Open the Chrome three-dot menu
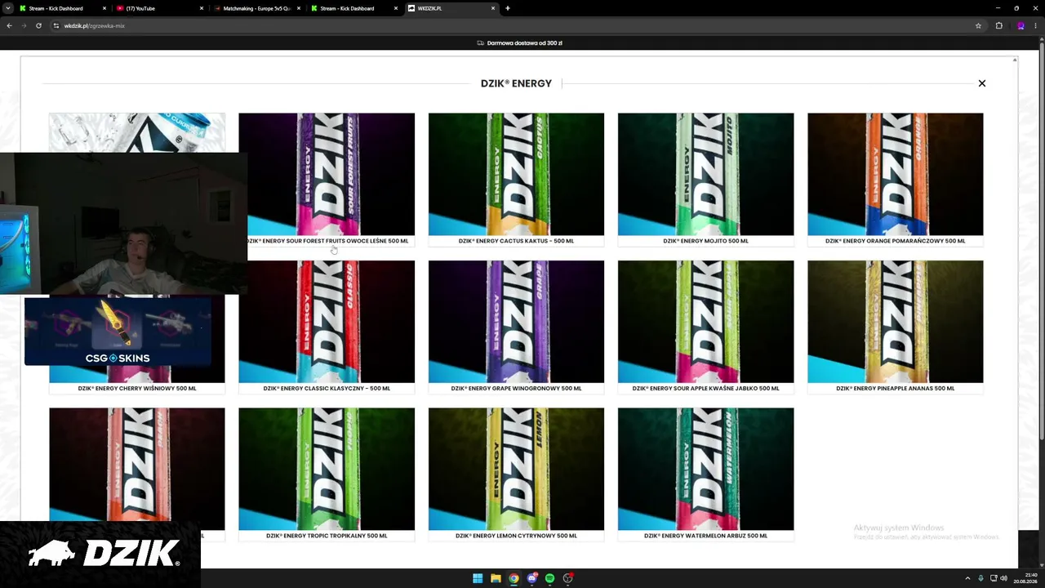The image size is (1045, 588). point(1036,25)
